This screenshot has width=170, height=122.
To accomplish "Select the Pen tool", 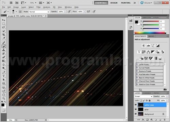I will [4, 72].
